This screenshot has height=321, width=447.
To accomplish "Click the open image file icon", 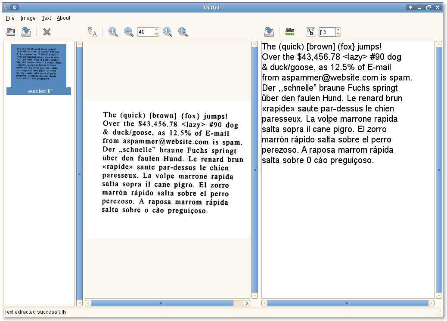I will (11, 31).
